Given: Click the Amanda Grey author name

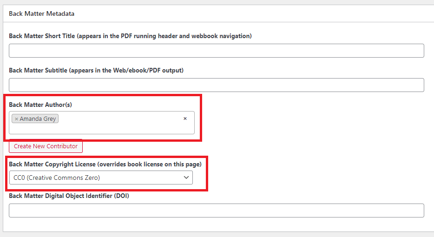Looking at the screenshot, I should coord(38,119).
